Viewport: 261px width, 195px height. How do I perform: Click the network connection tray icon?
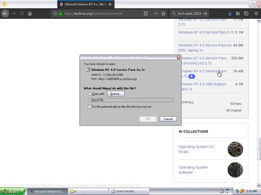point(237,191)
